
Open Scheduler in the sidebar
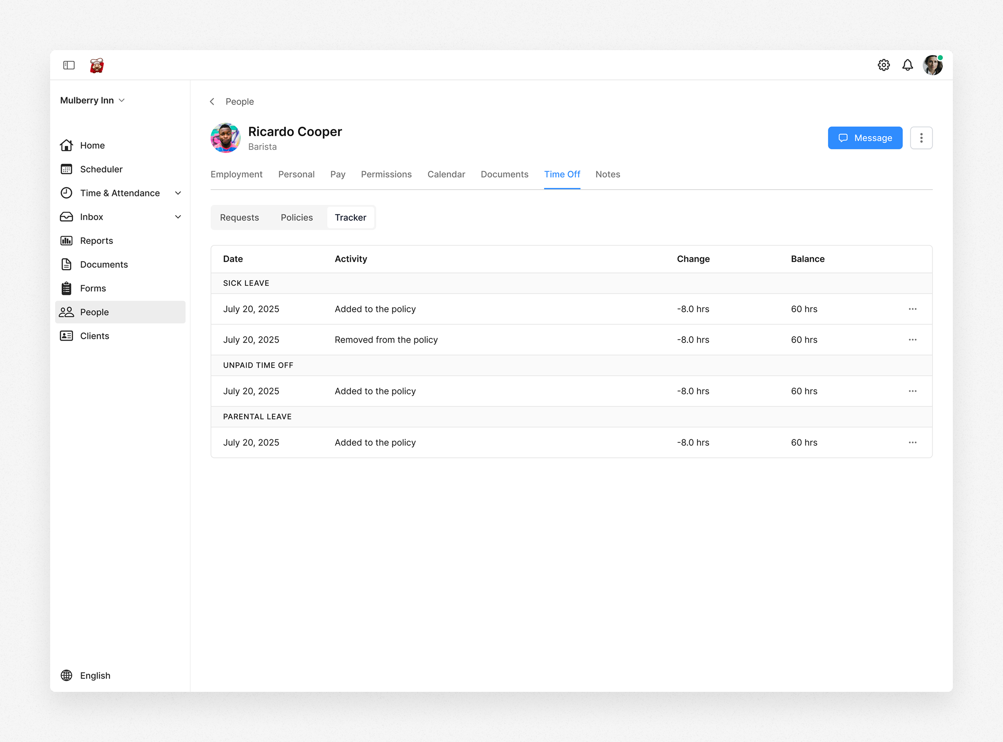pos(120,169)
